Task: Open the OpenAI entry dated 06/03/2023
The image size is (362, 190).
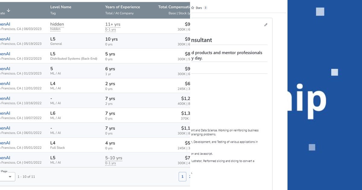Action: [x=5, y=24]
